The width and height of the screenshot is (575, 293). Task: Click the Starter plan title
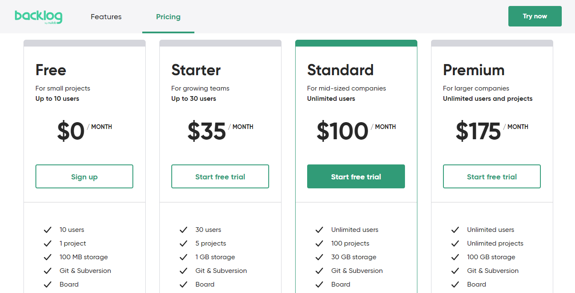pos(196,70)
